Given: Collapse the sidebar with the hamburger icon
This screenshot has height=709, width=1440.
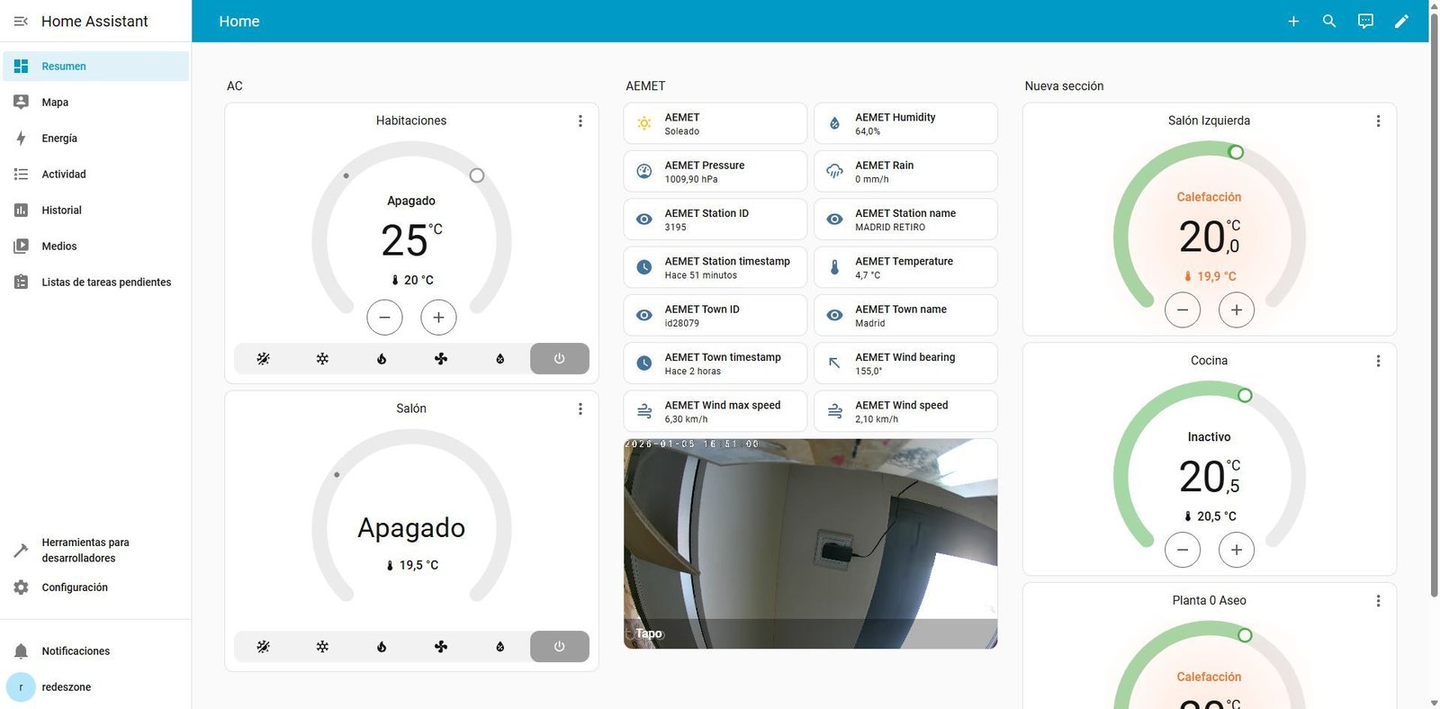Looking at the screenshot, I should click(x=21, y=21).
